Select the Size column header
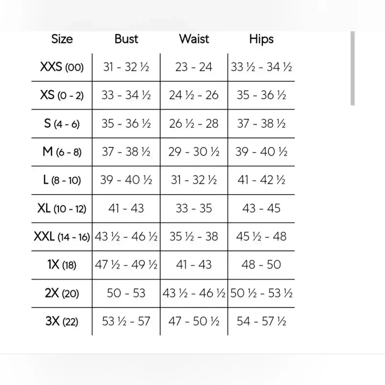The width and height of the screenshot is (385, 385). tap(62, 39)
